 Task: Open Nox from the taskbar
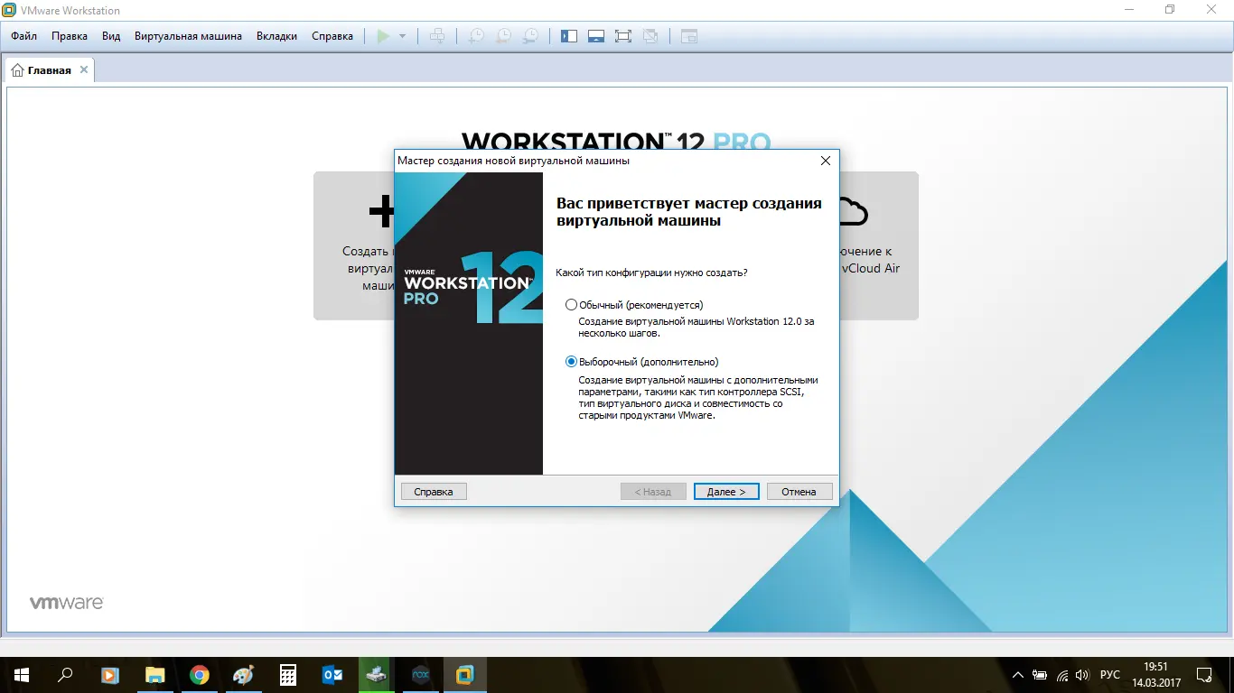tap(421, 675)
